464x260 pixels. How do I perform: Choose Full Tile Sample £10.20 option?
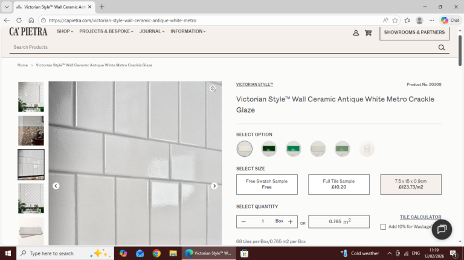coord(339,185)
